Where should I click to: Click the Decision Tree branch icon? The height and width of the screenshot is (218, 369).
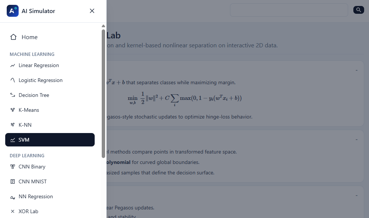pyautogui.click(x=12, y=95)
